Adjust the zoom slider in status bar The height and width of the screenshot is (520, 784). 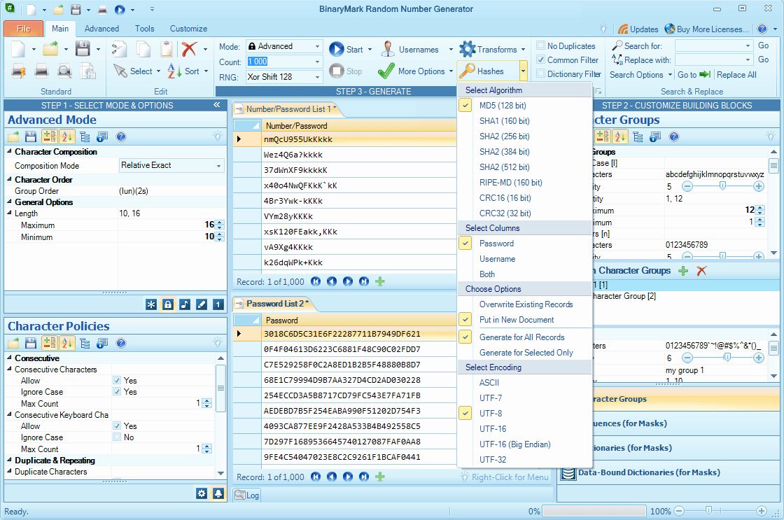point(708,510)
